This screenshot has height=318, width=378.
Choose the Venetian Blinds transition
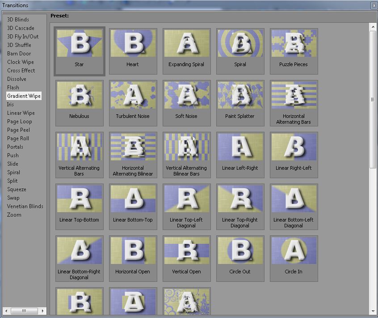(x=25, y=206)
